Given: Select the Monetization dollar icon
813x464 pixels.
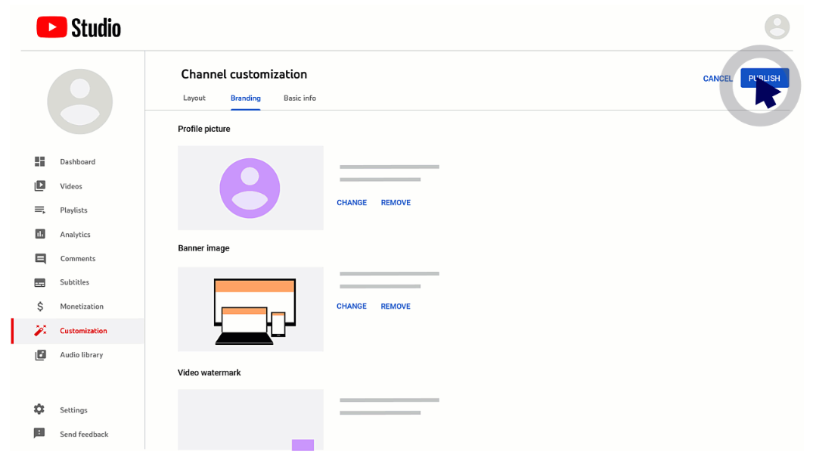Looking at the screenshot, I should (x=40, y=307).
